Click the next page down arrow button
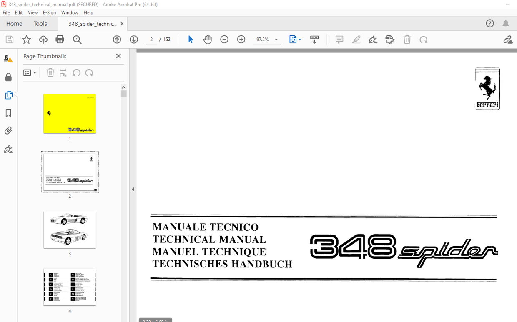The height and width of the screenshot is (322, 517). click(133, 39)
